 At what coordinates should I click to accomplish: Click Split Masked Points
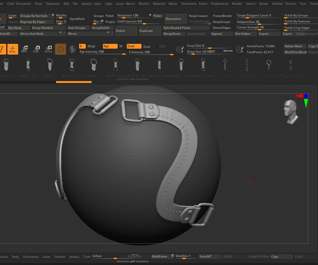[185, 28]
